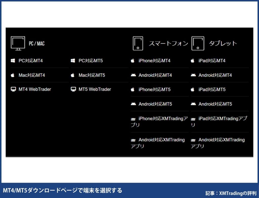
Task: Open the iPad対応XMTradingアプリ link
Action: click(x=219, y=122)
